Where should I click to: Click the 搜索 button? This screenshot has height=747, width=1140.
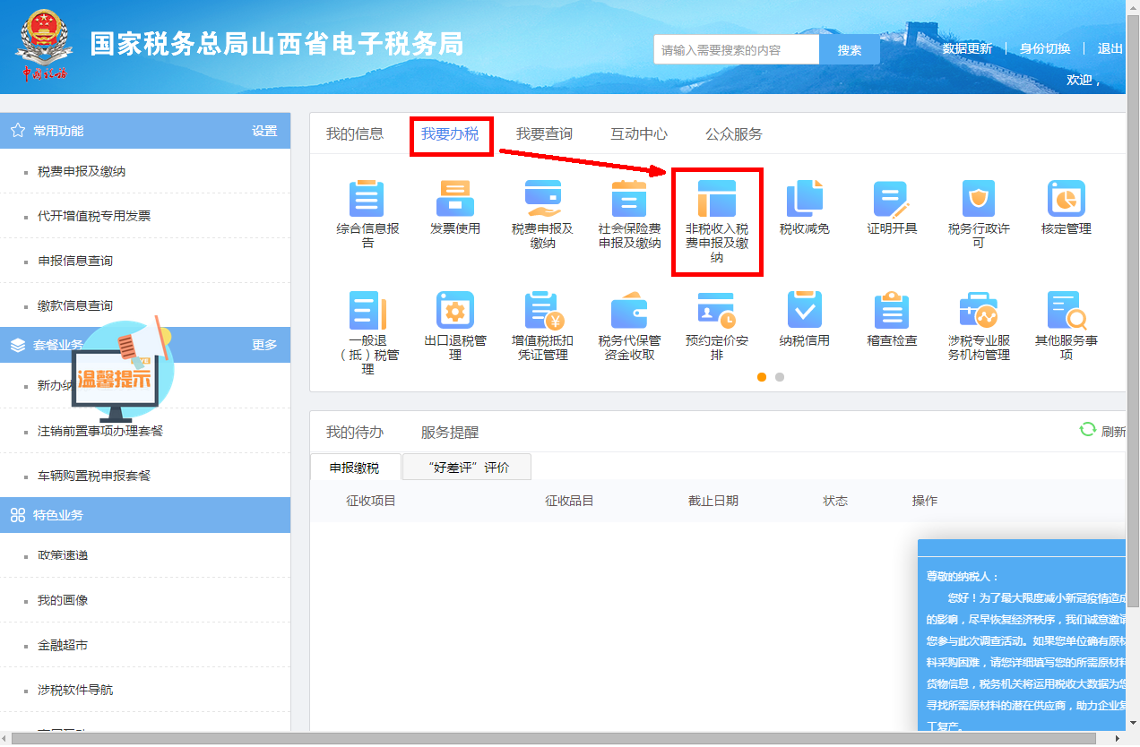850,50
